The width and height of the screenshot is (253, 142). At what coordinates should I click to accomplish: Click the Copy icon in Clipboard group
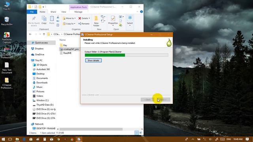coord(44,20)
